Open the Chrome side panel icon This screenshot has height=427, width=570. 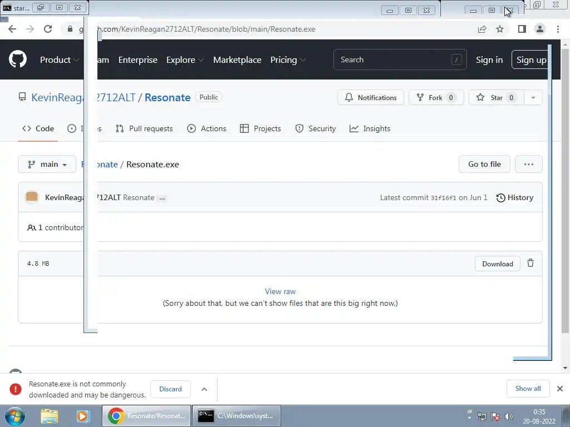click(522, 29)
